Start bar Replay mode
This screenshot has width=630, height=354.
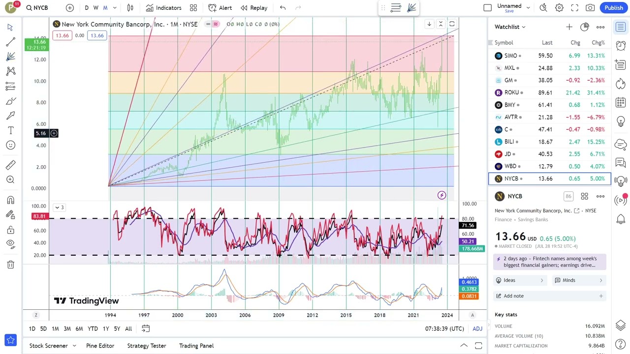tap(254, 8)
